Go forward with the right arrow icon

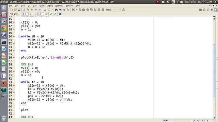(x=64, y=10)
